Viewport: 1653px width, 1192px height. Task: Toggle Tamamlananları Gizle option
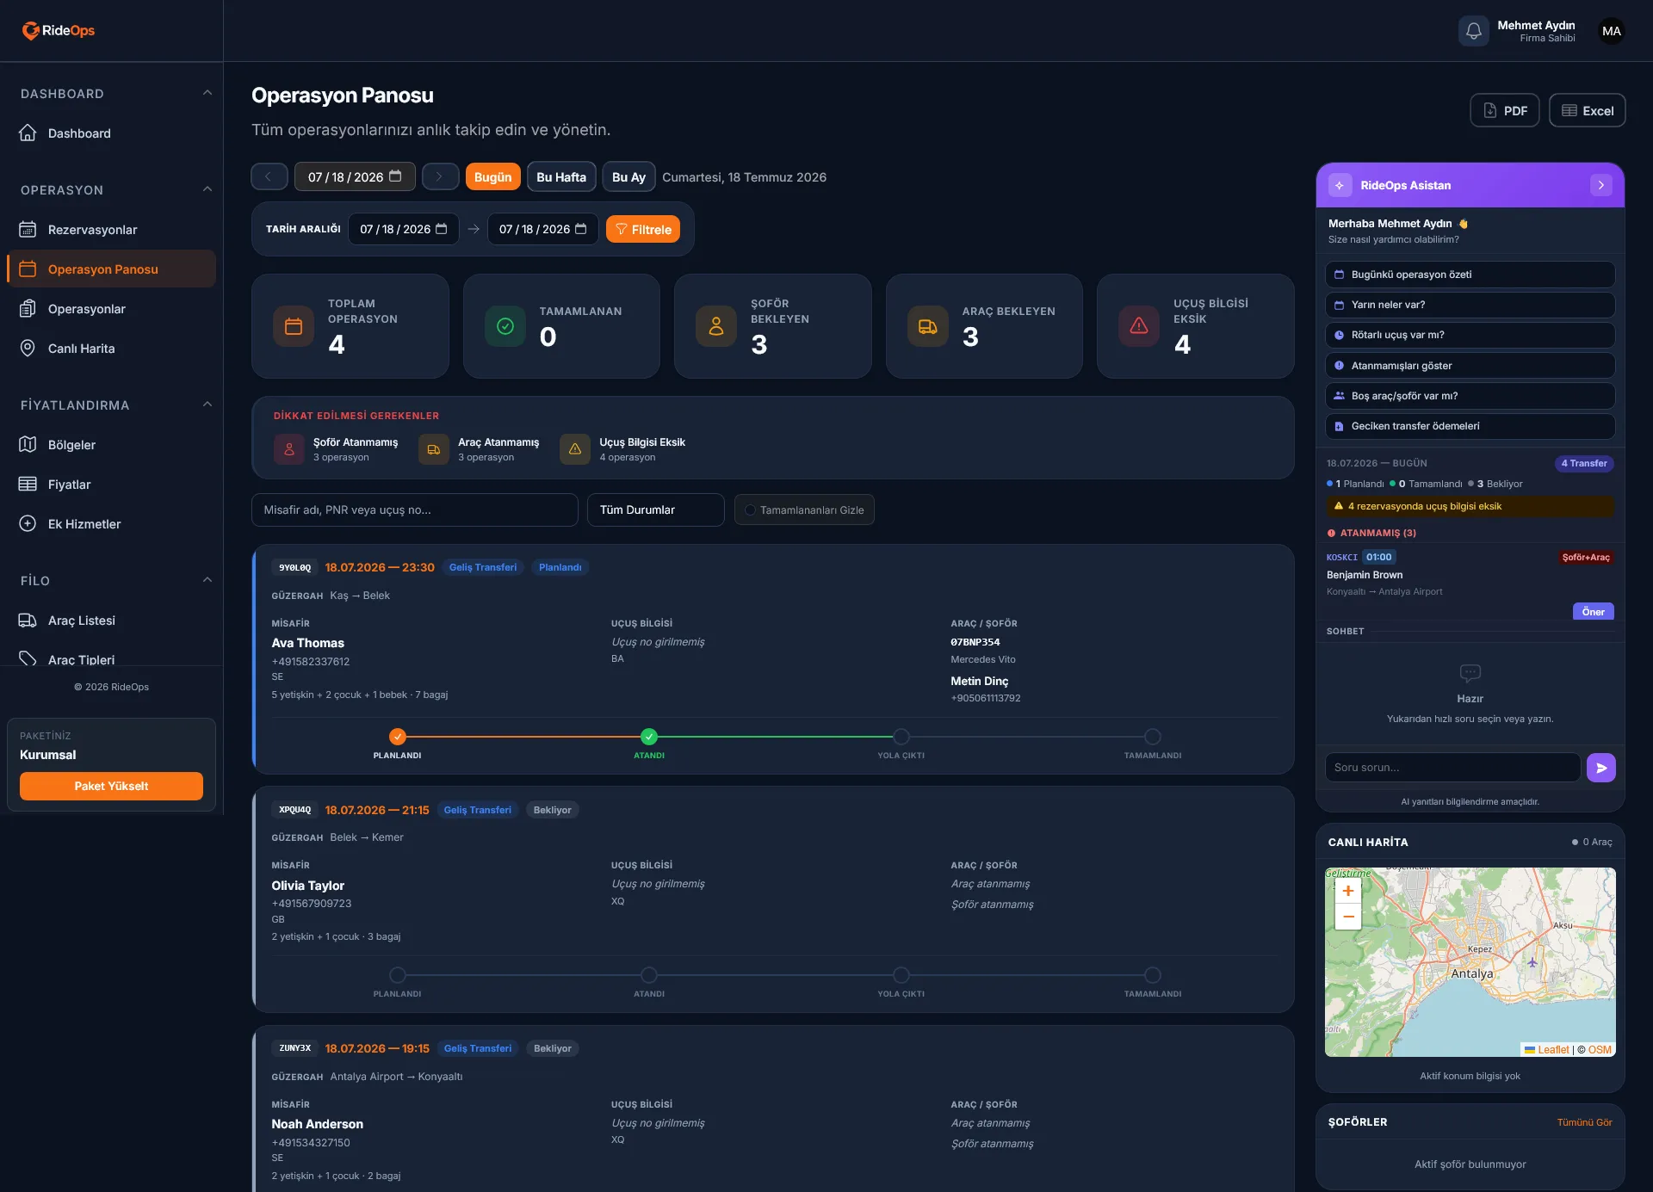pyautogui.click(x=804, y=510)
